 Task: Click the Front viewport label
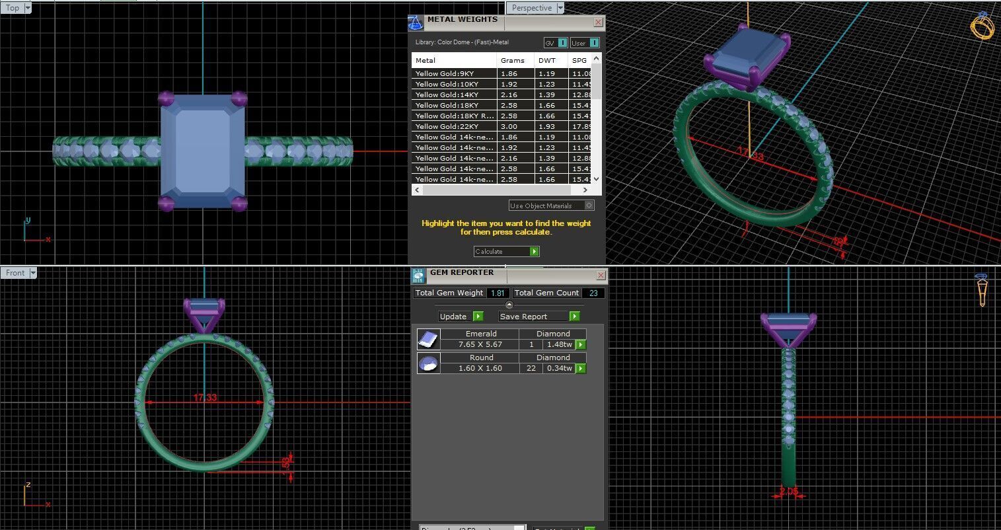15,272
